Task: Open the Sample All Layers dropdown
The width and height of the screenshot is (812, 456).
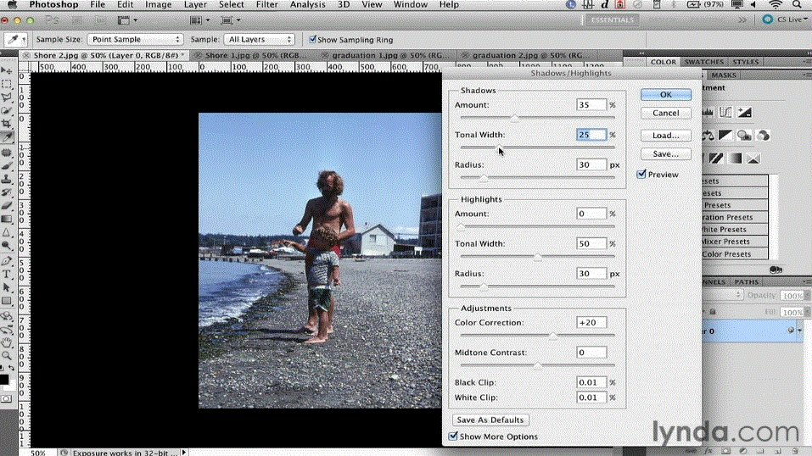Action: (259, 39)
